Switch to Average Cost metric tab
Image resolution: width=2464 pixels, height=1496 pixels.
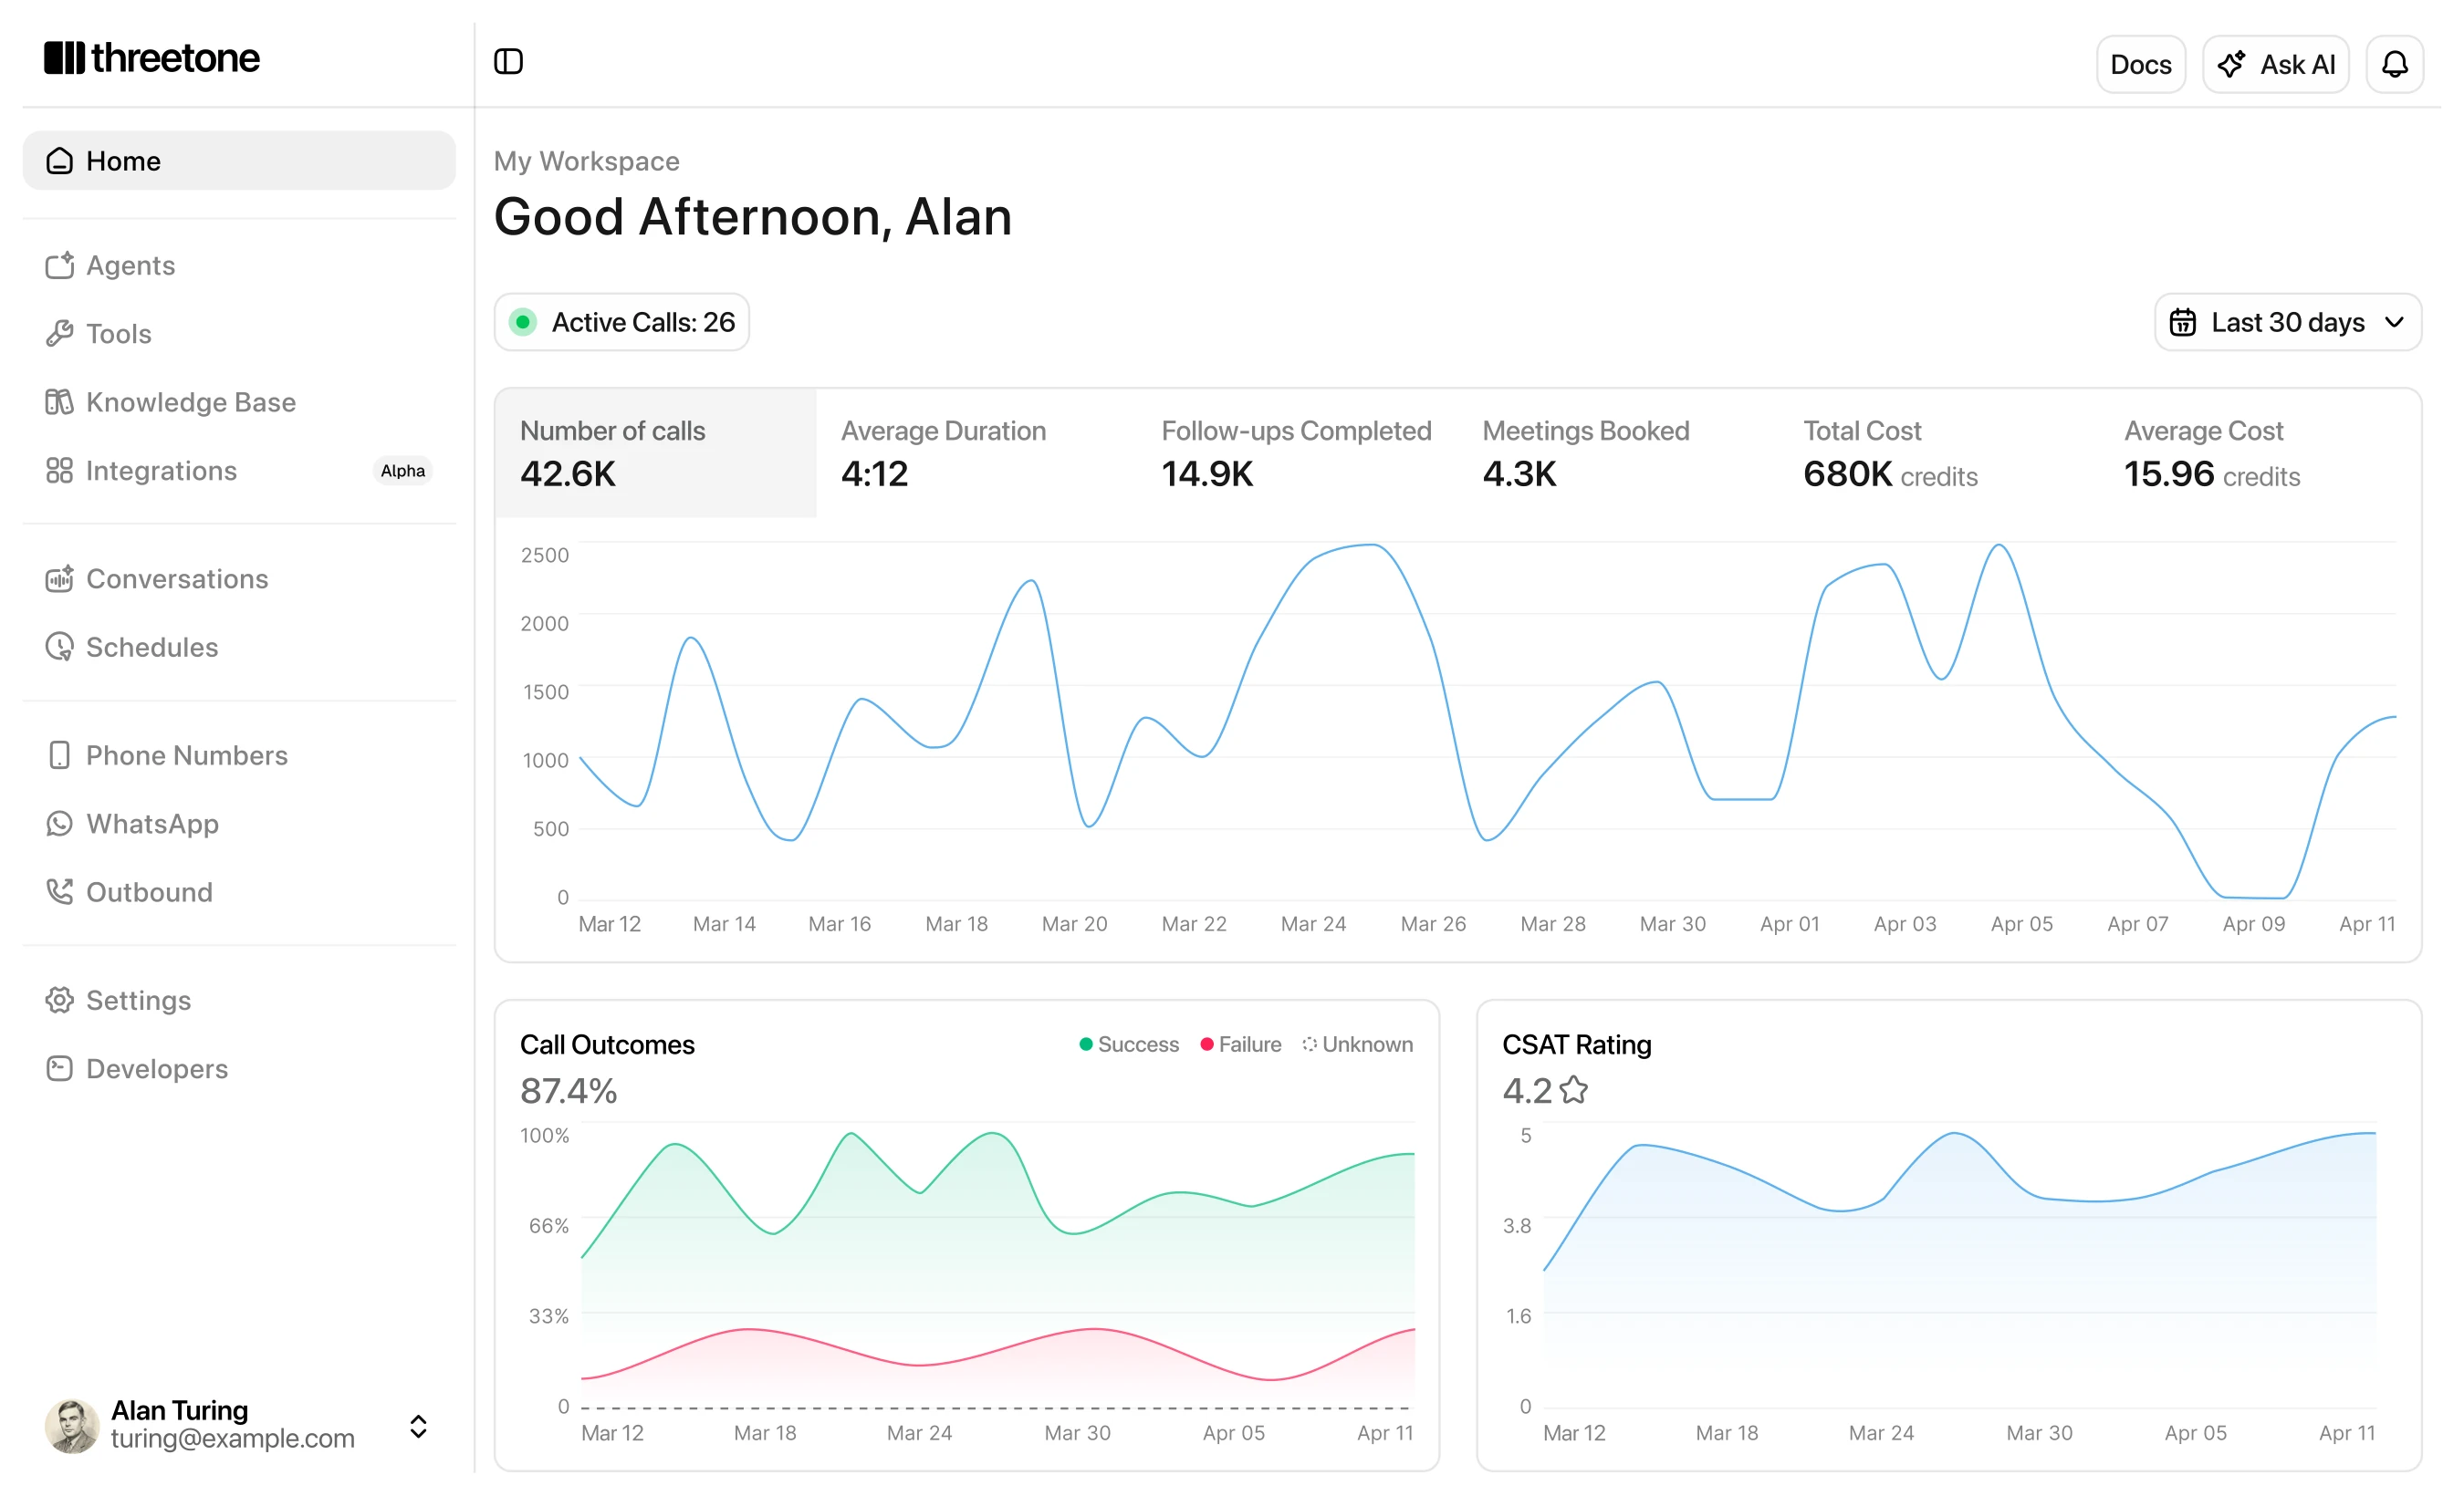point(2260,453)
